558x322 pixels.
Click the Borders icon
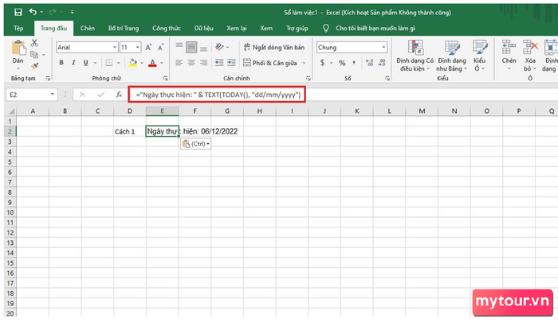click(109, 63)
